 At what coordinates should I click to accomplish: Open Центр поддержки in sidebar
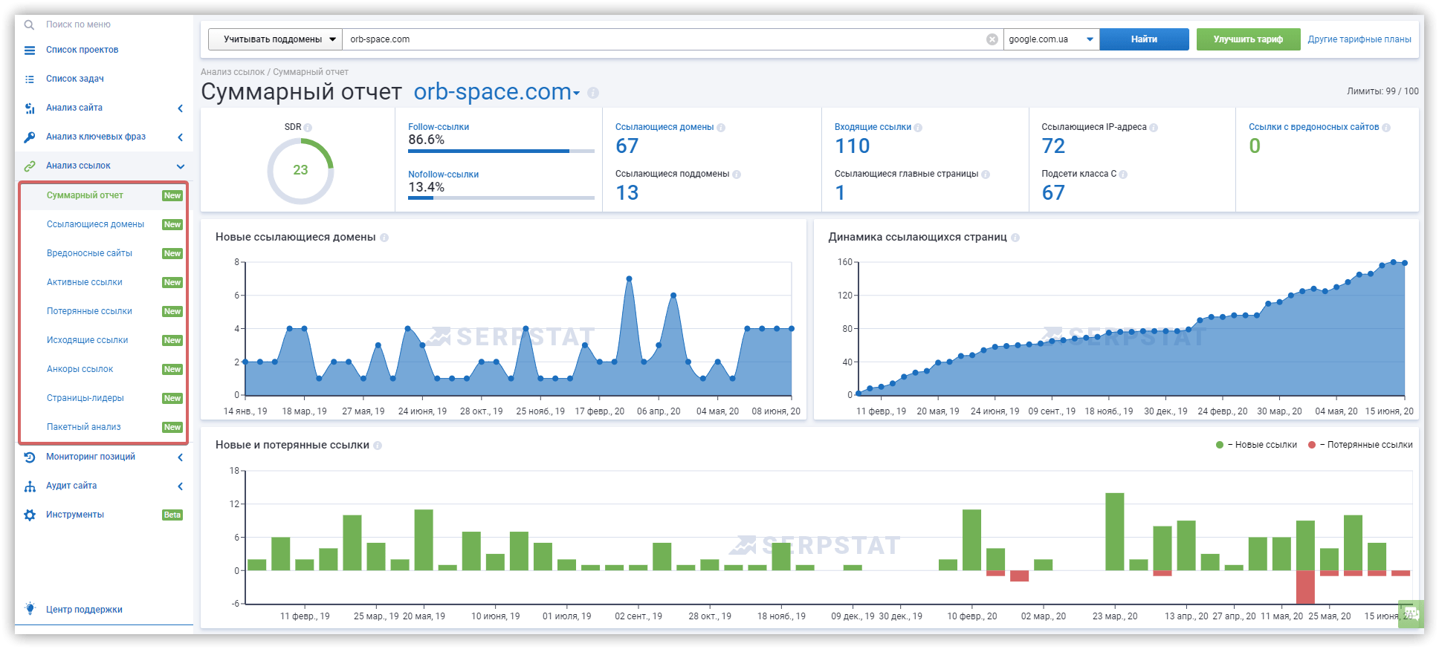click(84, 610)
